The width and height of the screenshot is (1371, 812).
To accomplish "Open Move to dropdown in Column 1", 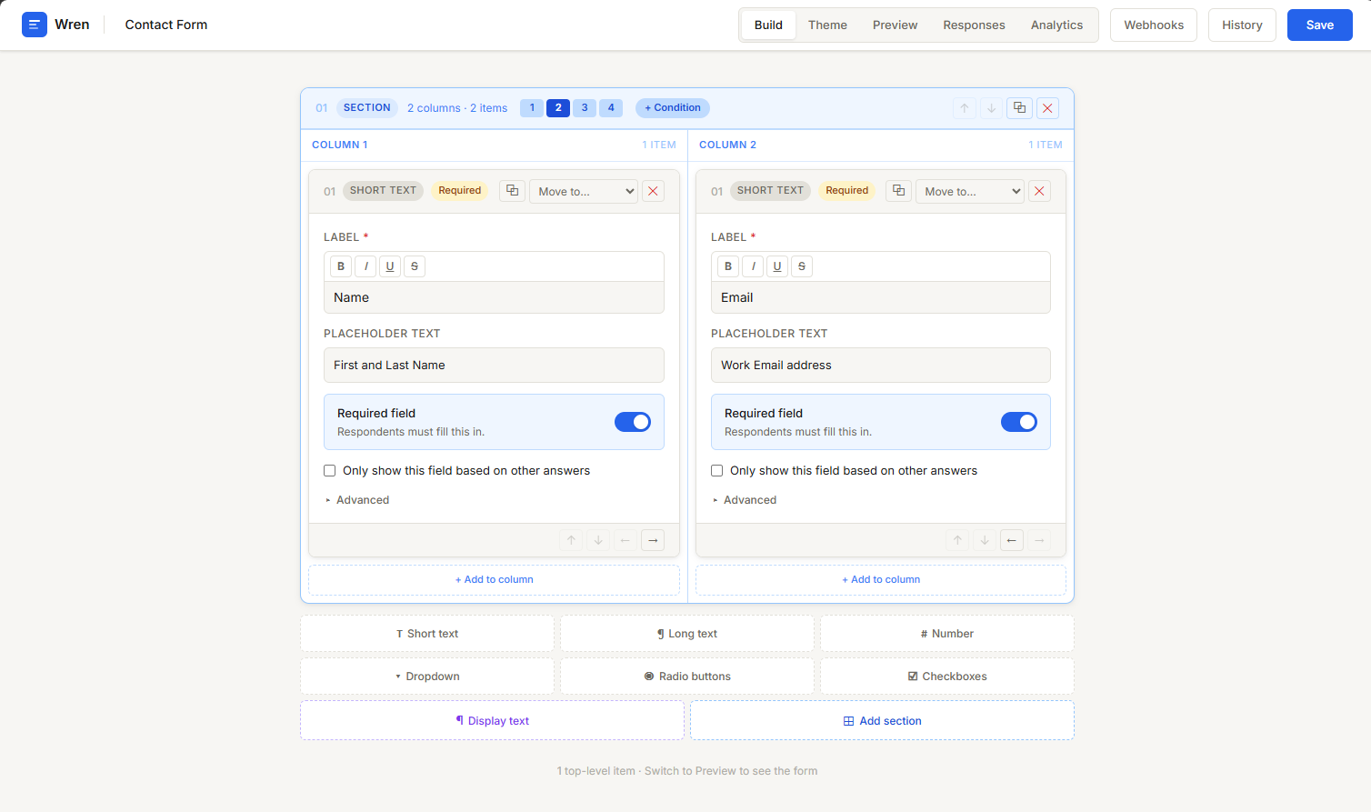I will (x=584, y=191).
